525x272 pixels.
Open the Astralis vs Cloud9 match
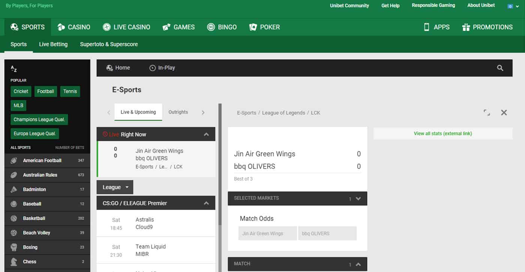(x=156, y=223)
